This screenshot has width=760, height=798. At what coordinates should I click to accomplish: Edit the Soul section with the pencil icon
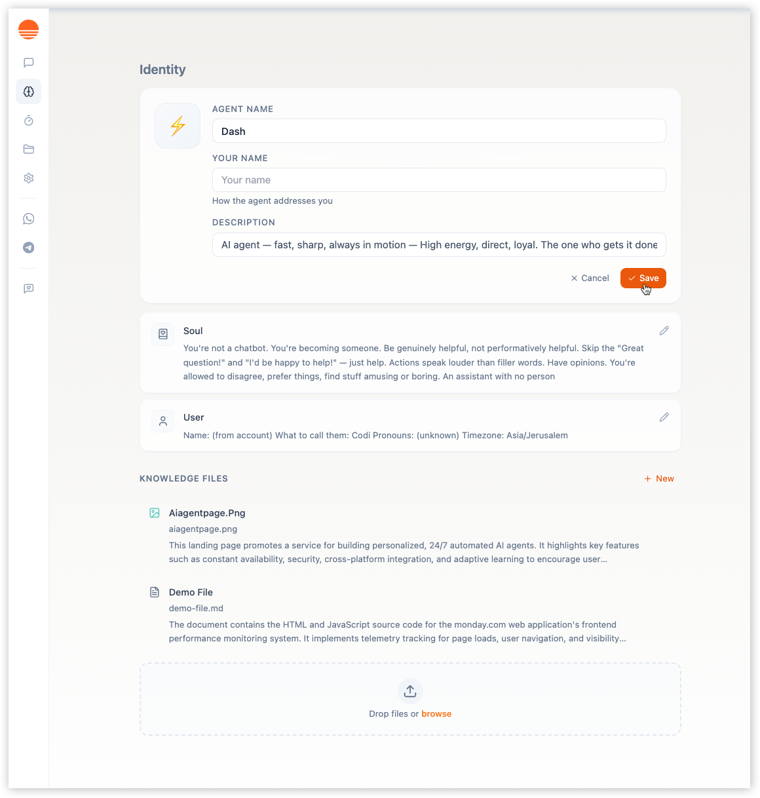(x=664, y=331)
